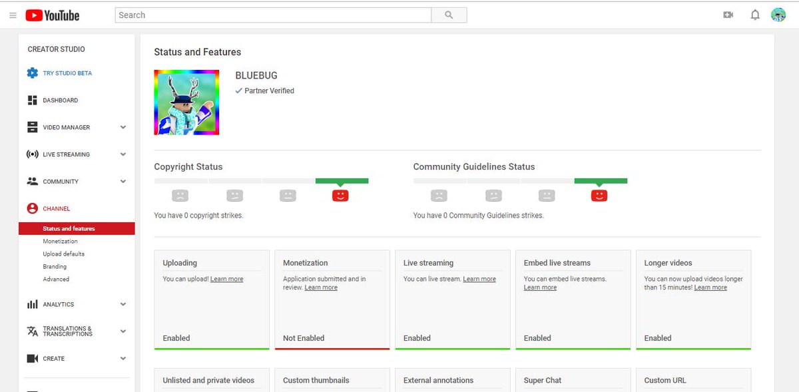The image size is (799, 392).
Task: Click the Custom thumbnails card title
Action: [x=316, y=381]
